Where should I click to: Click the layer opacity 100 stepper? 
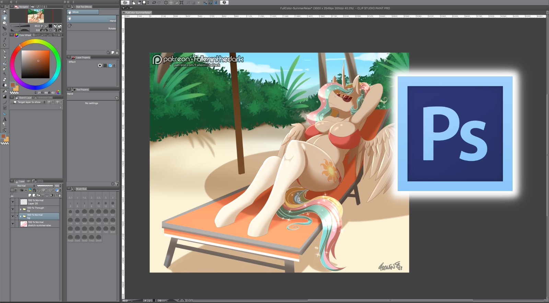(61, 186)
